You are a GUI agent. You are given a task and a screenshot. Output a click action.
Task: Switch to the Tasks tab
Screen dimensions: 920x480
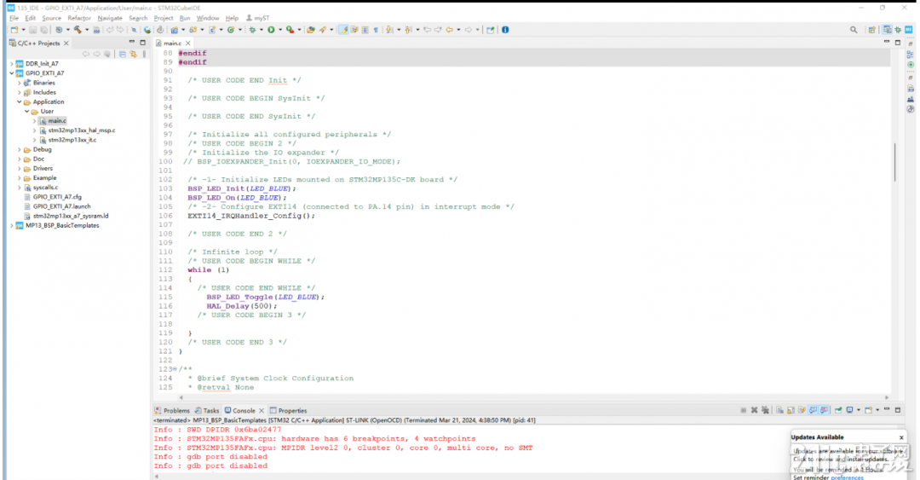[206, 411]
